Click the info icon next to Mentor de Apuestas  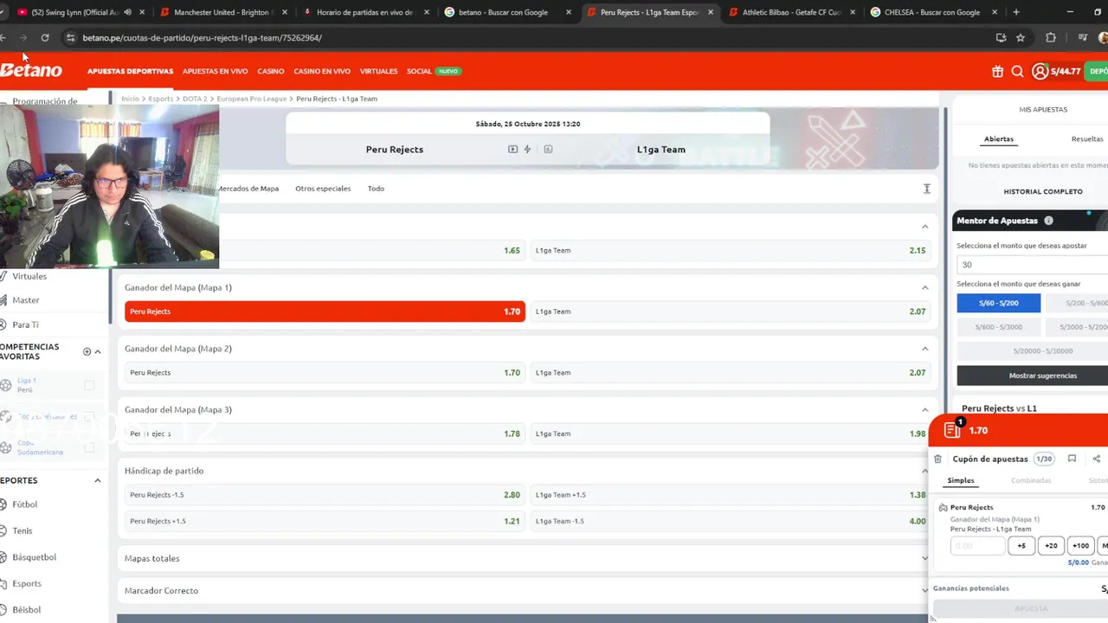click(1048, 221)
